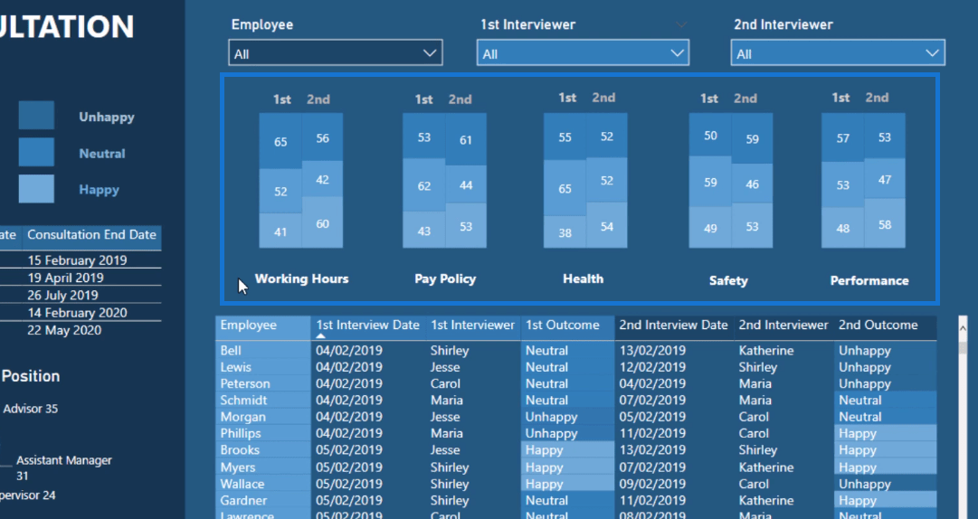Select Health 2nd segment showing 54
978x519 pixels.
point(607,226)
